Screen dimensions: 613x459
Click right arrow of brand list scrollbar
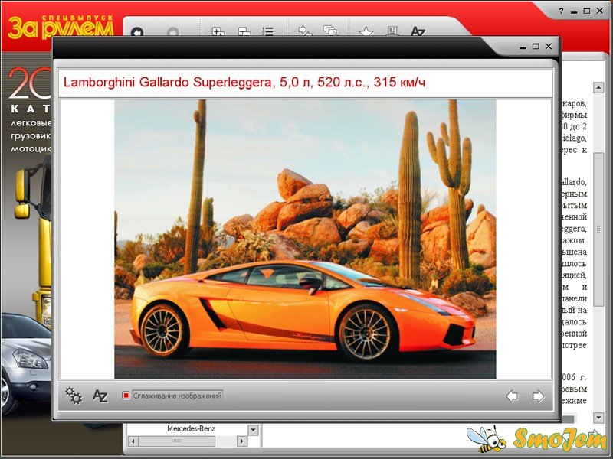(x=242, y=441)
